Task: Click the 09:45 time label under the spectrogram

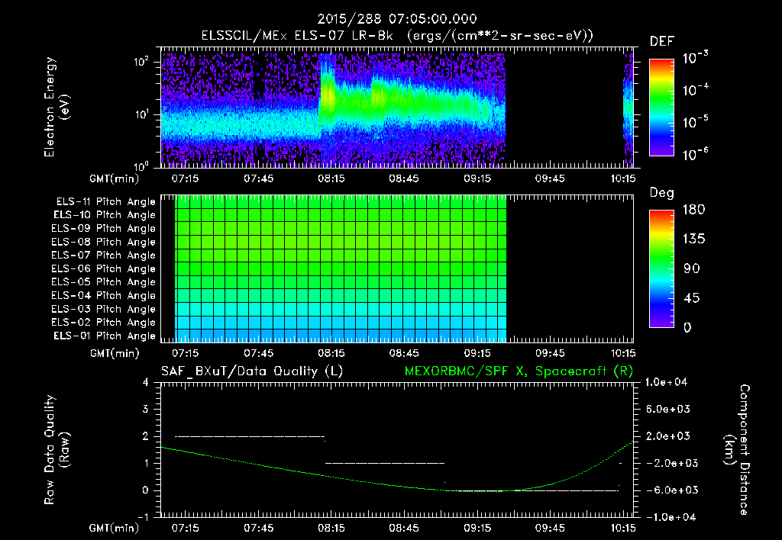Action: click(x=550, y=178)
